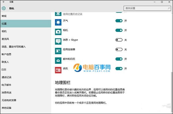Minimize the settings window
This screenshot has height=114, width=173.
tap(155, 2)
